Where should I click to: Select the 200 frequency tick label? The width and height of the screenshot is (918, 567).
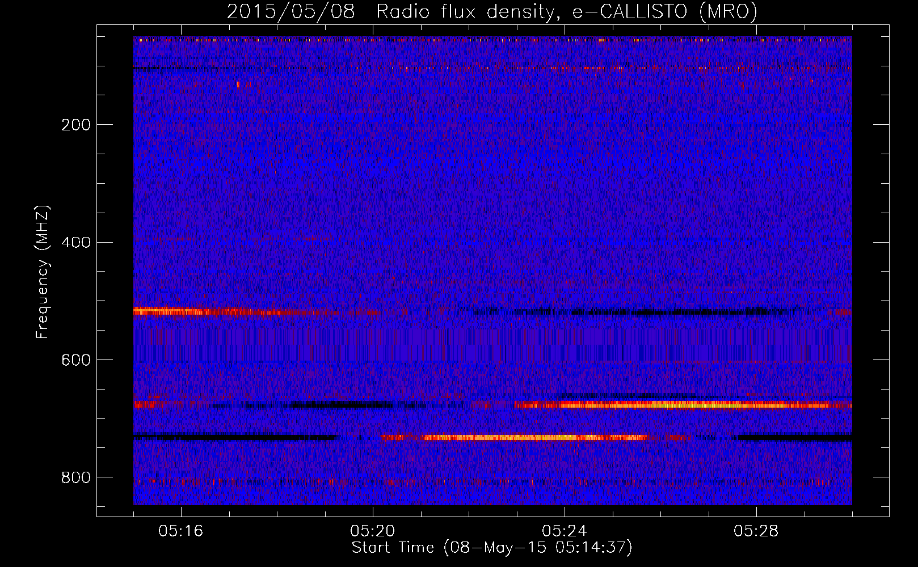tap(76, 125)
